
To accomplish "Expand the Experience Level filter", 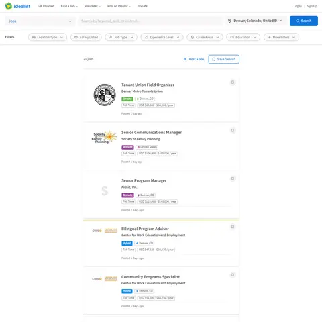I will [162, 37].
